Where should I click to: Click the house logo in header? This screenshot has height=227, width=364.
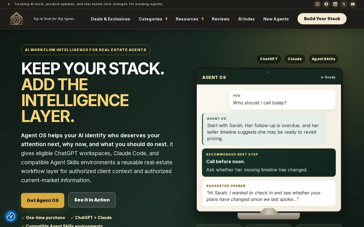(16, 19)
